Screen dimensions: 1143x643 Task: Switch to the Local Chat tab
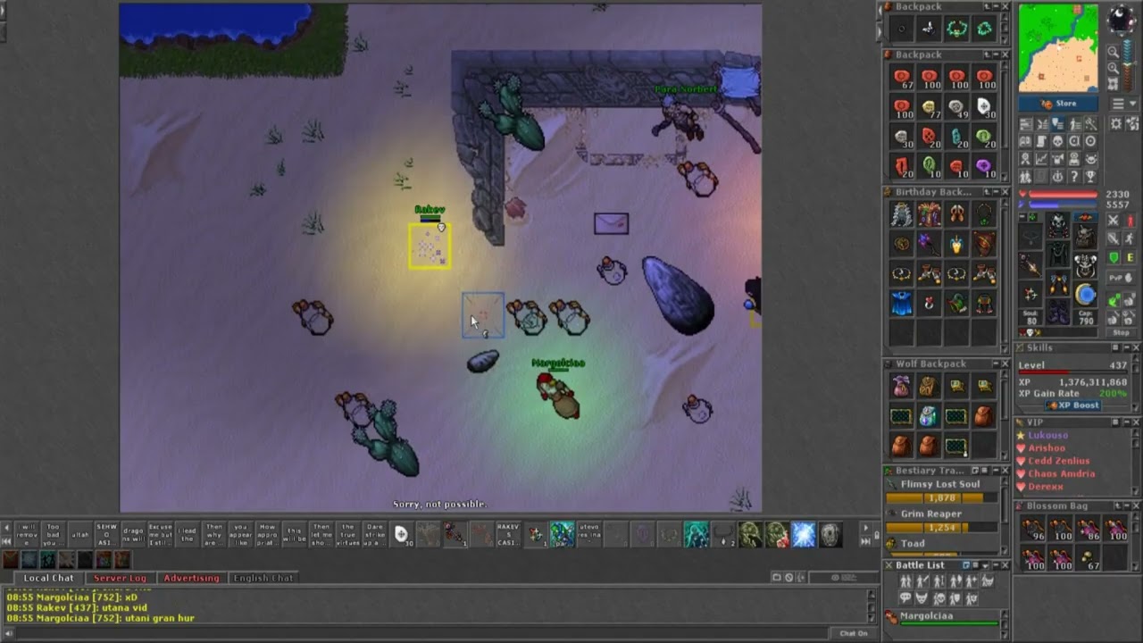coord(48,578)
